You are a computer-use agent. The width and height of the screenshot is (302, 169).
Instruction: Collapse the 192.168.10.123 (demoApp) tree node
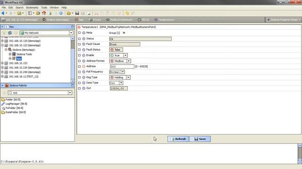pyautogui.click(x=2, y=45)
